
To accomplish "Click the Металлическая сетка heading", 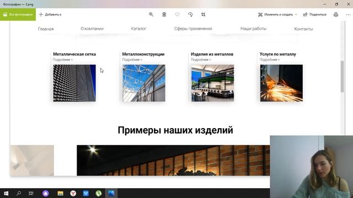I will 74,54.
